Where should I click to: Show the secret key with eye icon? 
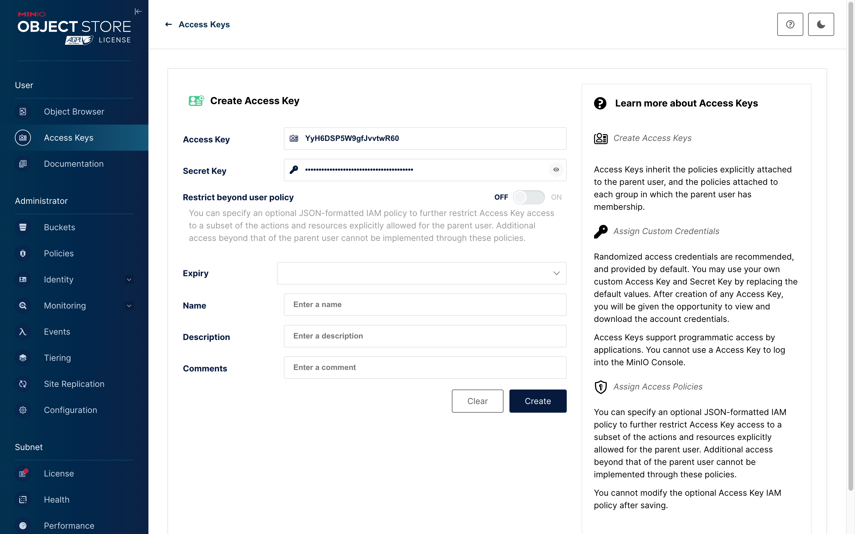[556, 170]
